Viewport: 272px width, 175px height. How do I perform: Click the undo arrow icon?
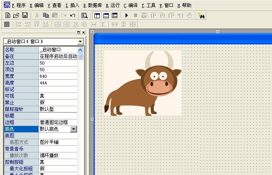point(73,16)
